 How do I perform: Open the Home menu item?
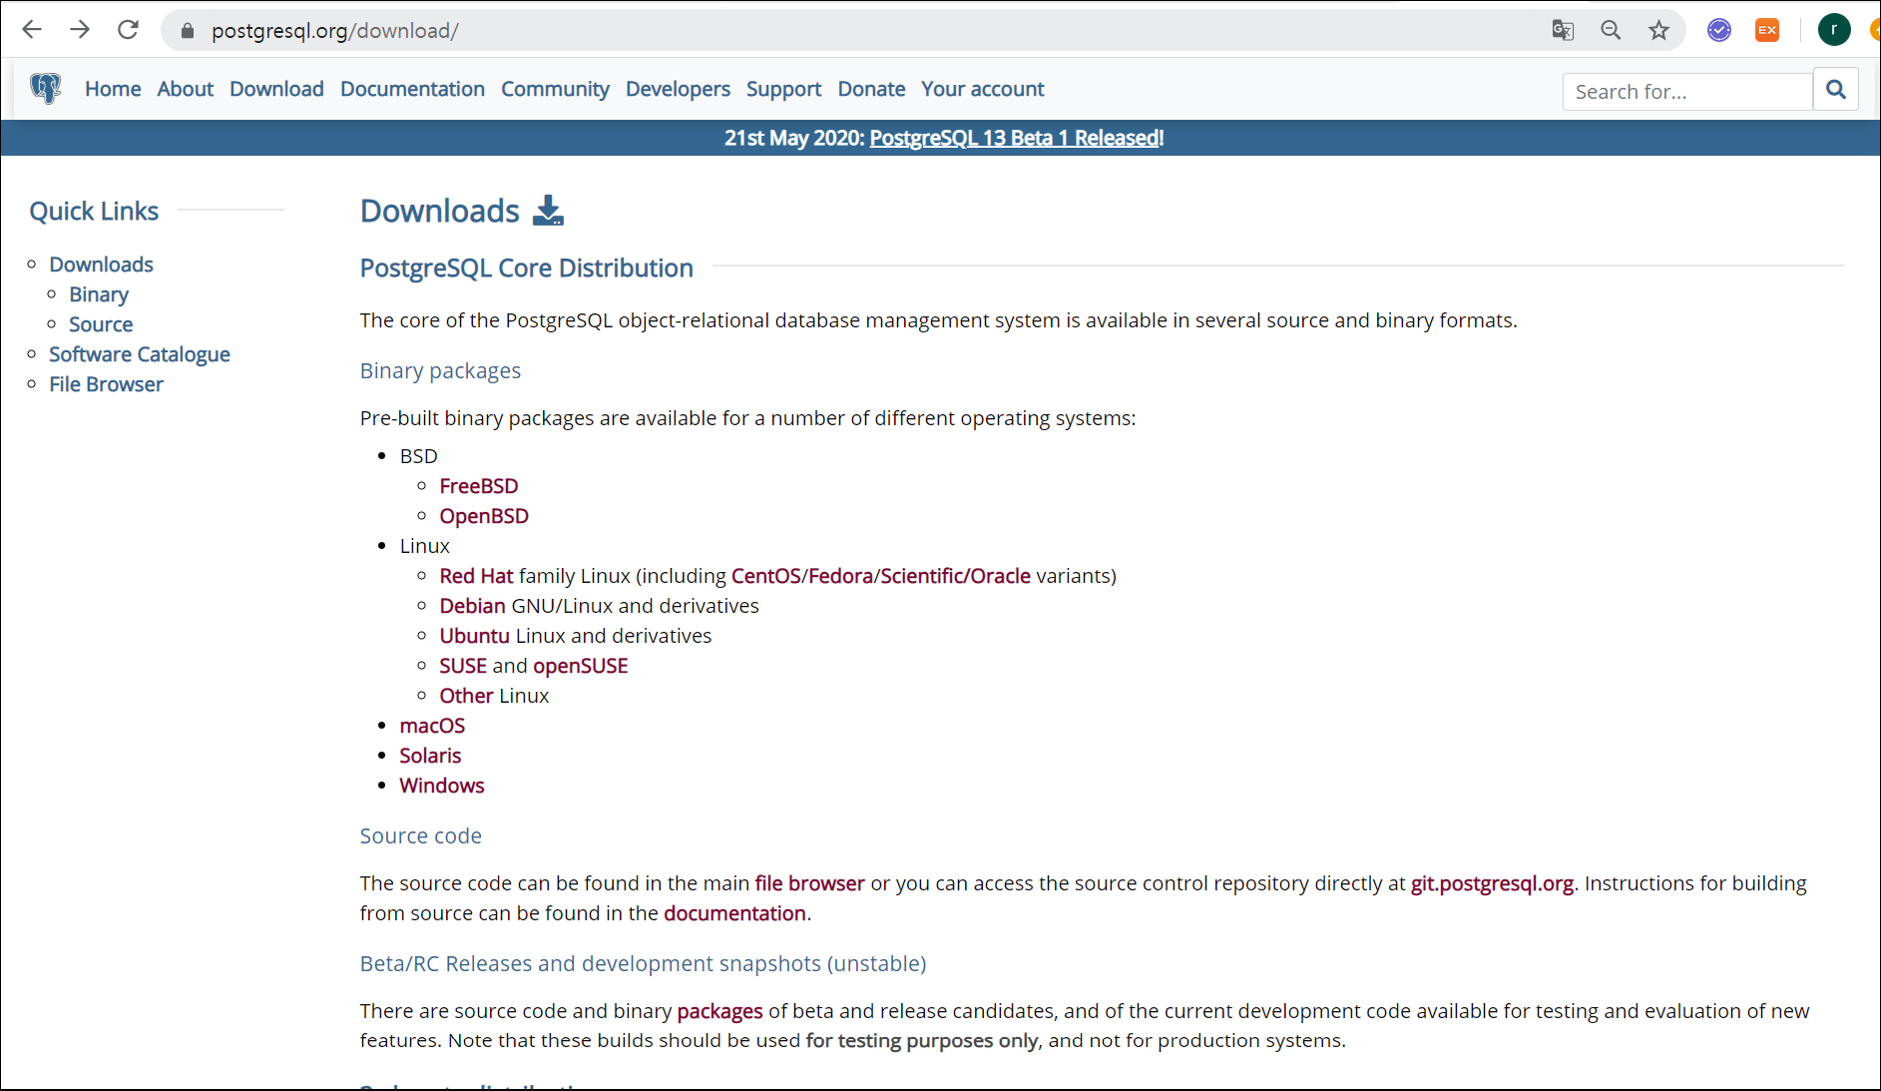[x=113, y=89]
